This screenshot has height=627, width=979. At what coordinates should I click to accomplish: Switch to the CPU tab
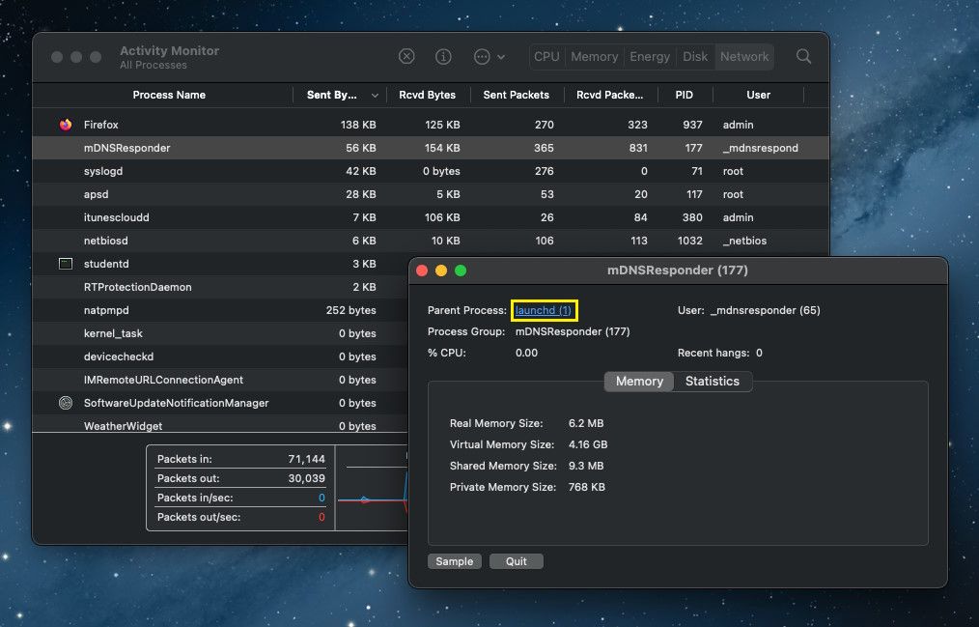pos(545,56)
